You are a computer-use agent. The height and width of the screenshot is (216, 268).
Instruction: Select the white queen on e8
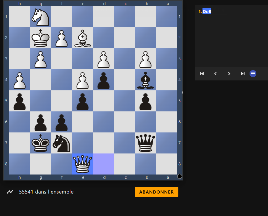tap(83, 164)
